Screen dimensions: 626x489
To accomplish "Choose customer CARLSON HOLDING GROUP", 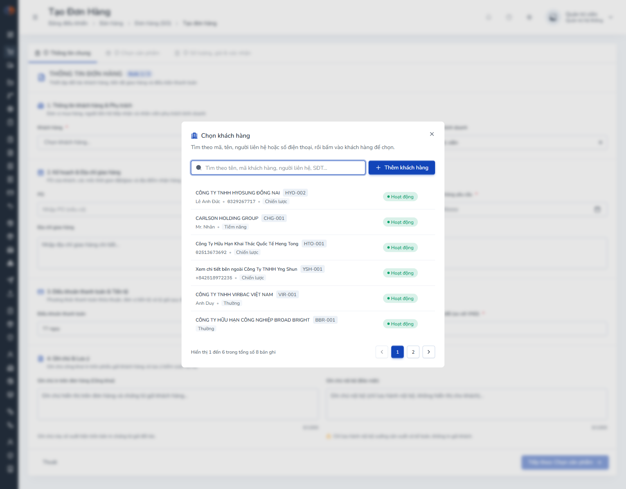I will tap(313, 222).
